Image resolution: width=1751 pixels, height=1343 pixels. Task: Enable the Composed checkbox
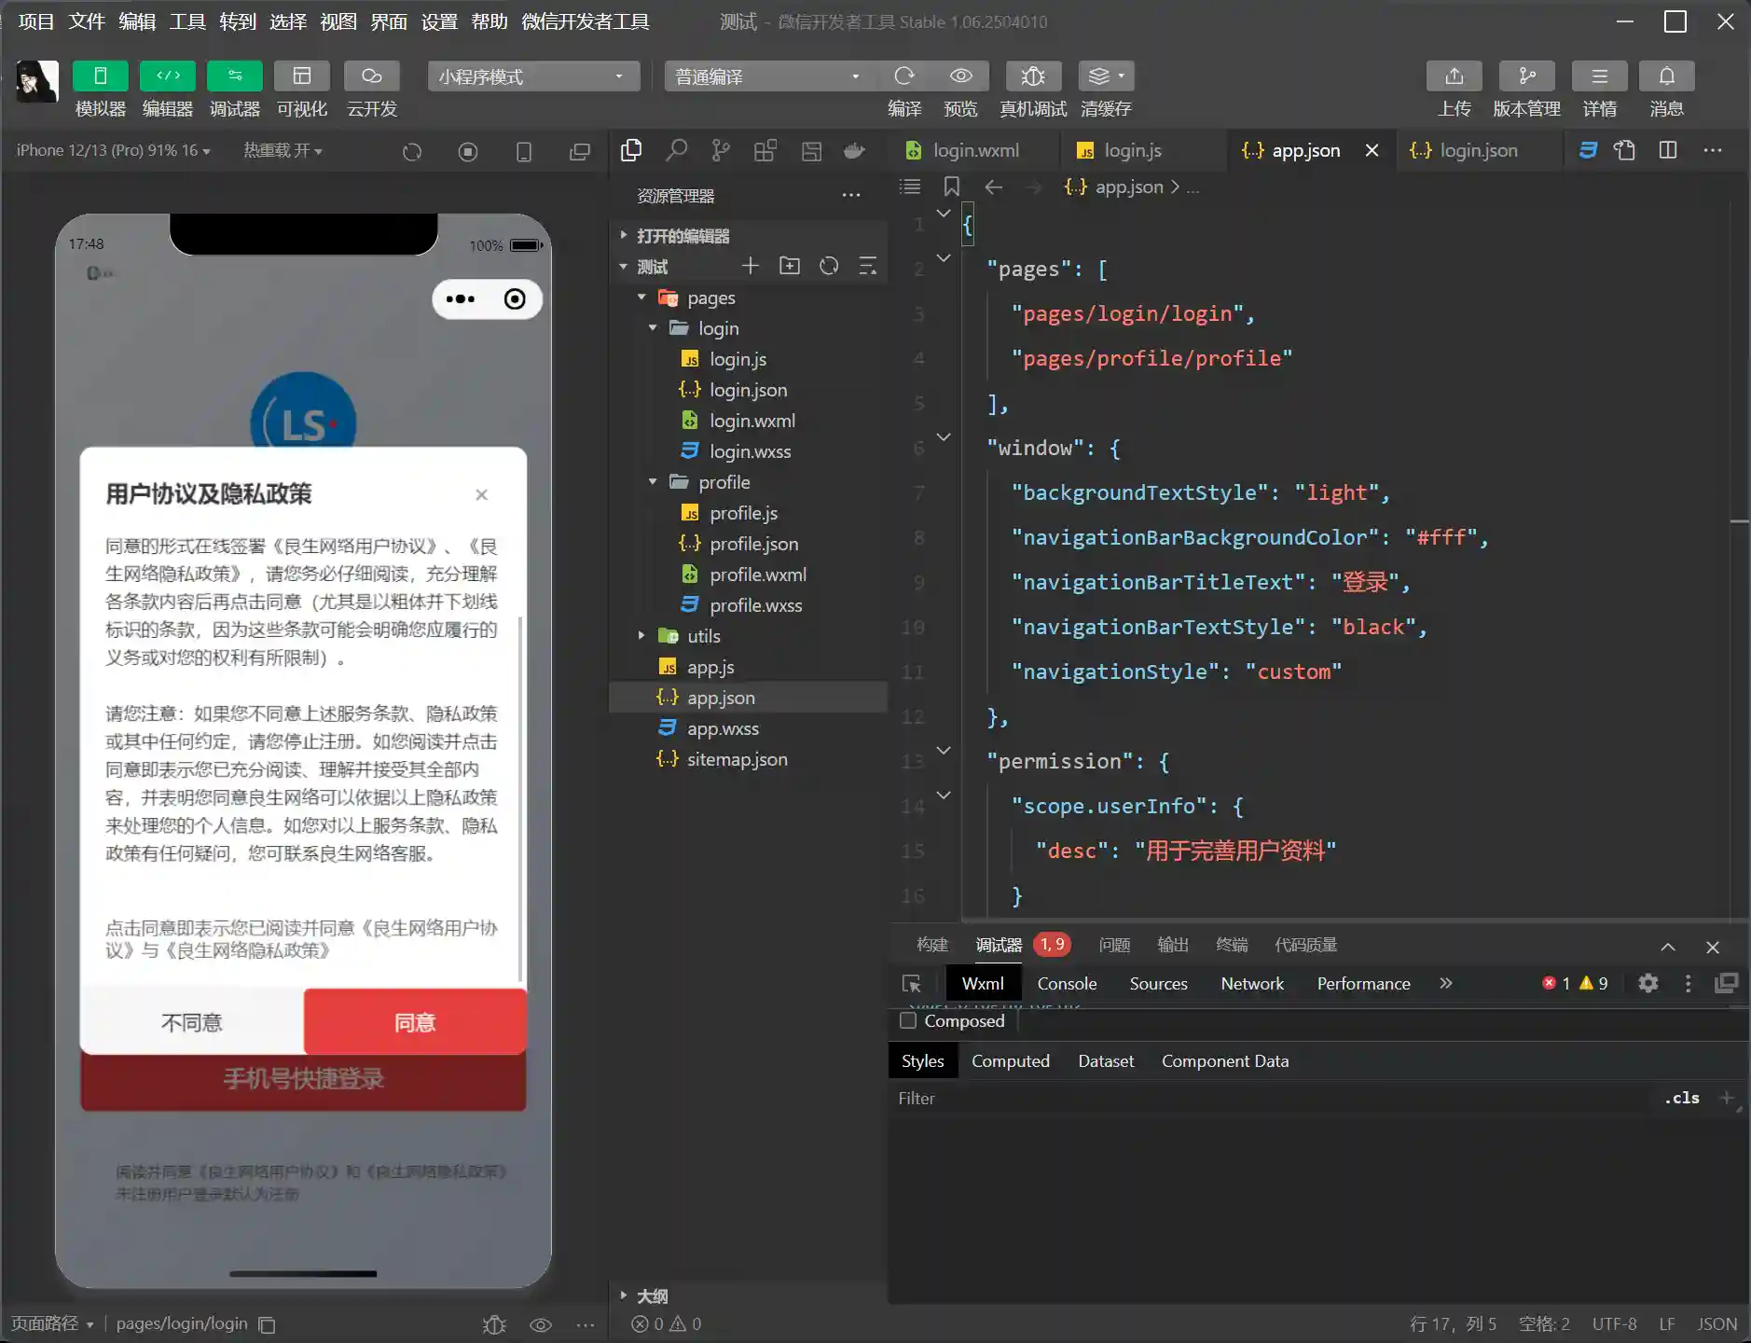[907, 1021]
